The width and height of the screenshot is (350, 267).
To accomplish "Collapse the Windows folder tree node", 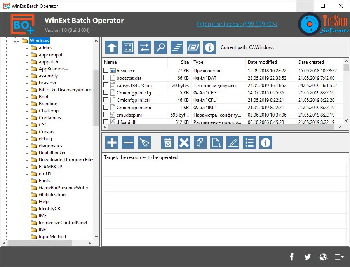I will (15, 41).
